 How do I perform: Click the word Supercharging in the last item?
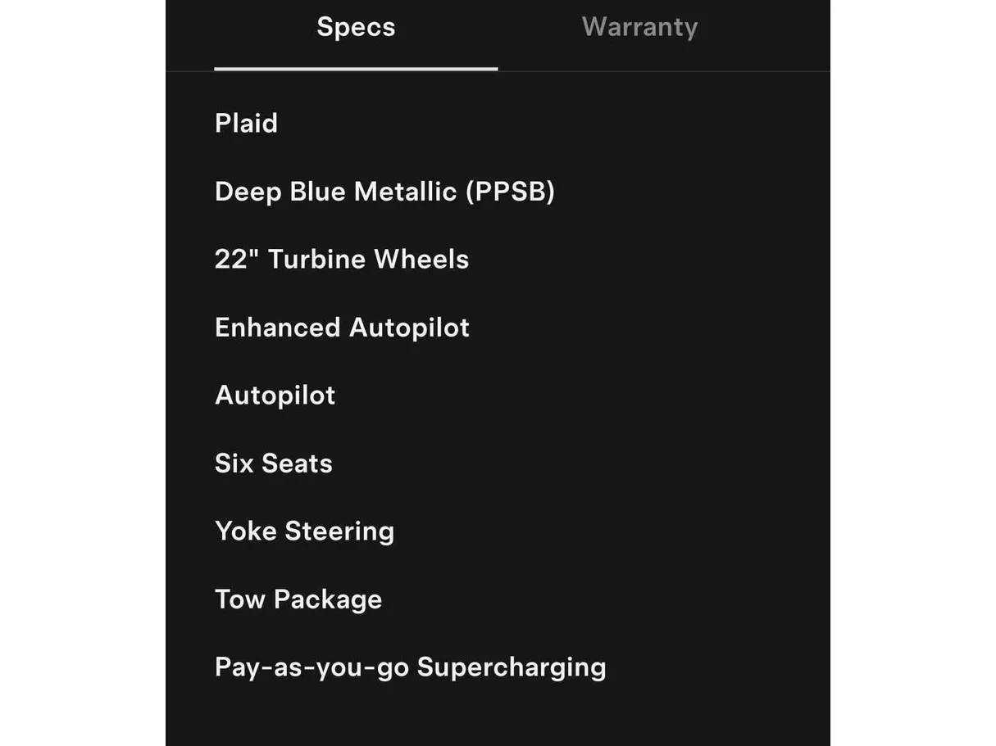point(512,667)
